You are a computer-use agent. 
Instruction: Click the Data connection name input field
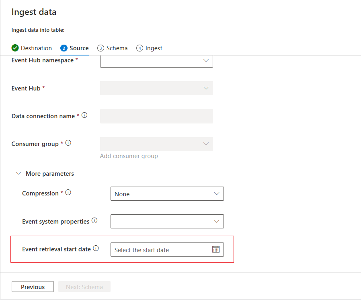[x=156, y=116]
